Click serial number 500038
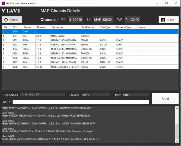The height and width of the screenshot is (146, 181). tap(89, 40)
